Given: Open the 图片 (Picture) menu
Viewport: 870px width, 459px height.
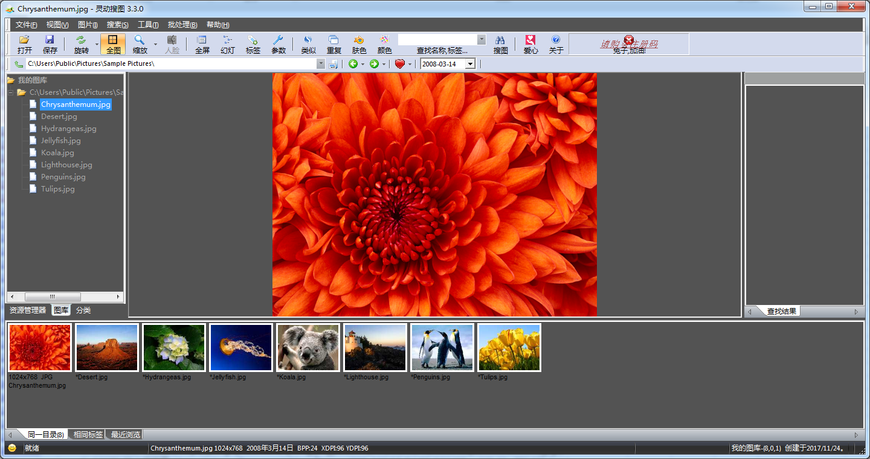Looking at the screenshot, I should [88, 25].
